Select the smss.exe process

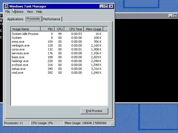18,42
